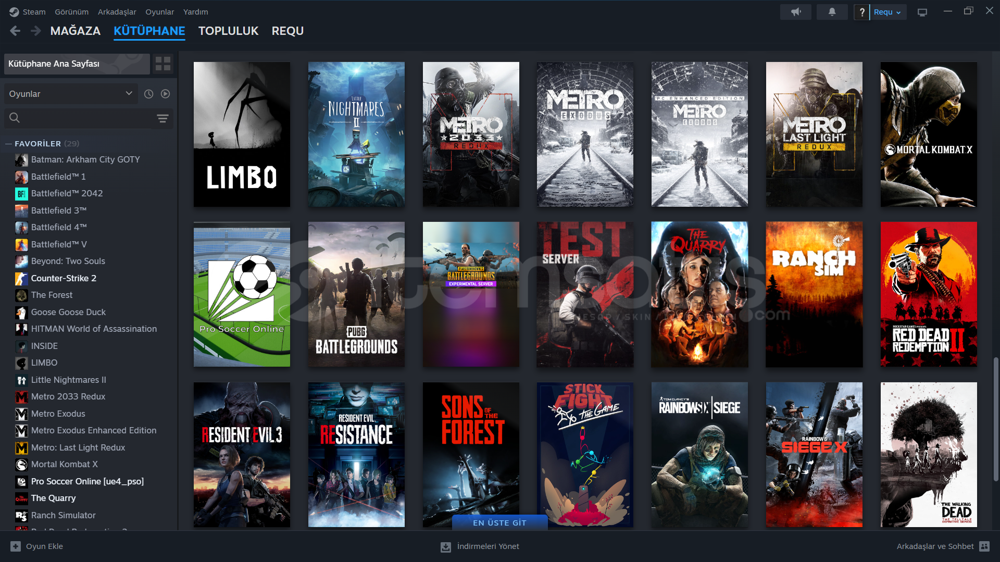Image resolution: width=1000 pixels, height=562 pixels.
Task: Click EN ÜSTE GİT button
Action: (x=500, y=522)
